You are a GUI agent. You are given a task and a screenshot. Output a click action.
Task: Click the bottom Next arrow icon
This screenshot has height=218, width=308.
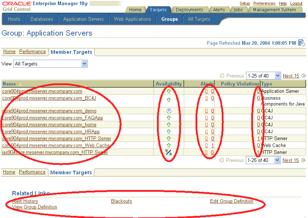[x=303, y=160]
